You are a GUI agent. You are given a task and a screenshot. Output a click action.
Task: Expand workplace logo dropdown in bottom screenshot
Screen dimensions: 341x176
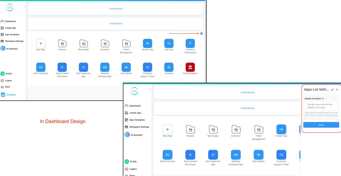click(x=150, y=90)
